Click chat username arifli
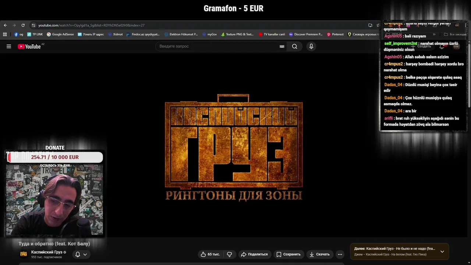 [x=389, y=119]
